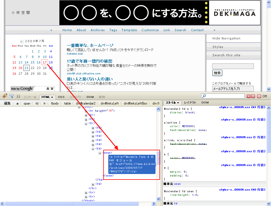The image size is (271, 206).
Task: Click the 編集 edit button
Action: point(7,103)
